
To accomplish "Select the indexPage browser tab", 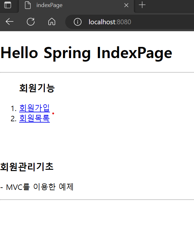I will [76, 6].
